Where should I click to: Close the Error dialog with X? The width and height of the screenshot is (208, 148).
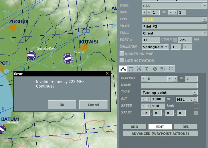coord(107,74)
